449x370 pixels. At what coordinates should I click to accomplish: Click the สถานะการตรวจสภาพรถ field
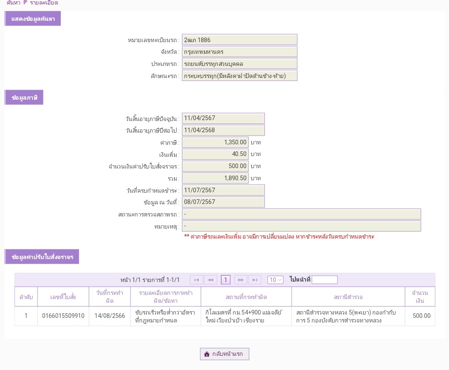point(302,214)
